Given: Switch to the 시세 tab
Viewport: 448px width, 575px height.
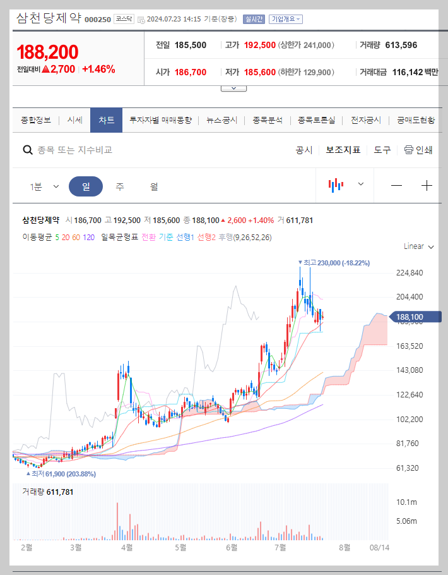Looking at the screenshot, I should tap(75, 120).
